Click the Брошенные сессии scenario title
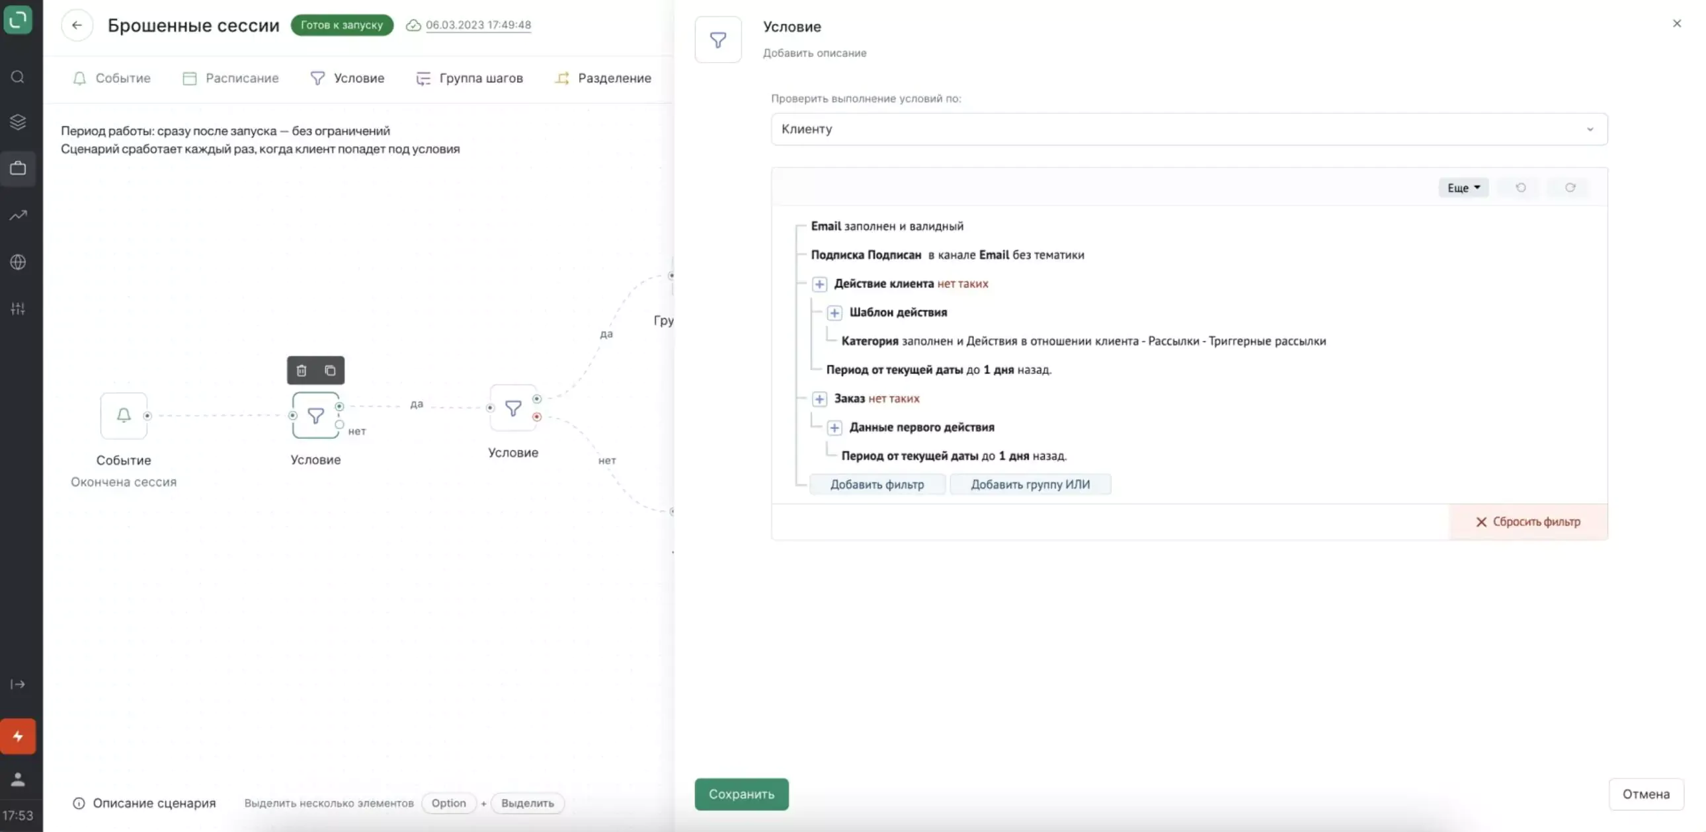1706x832 pixels. click(193, 25)
